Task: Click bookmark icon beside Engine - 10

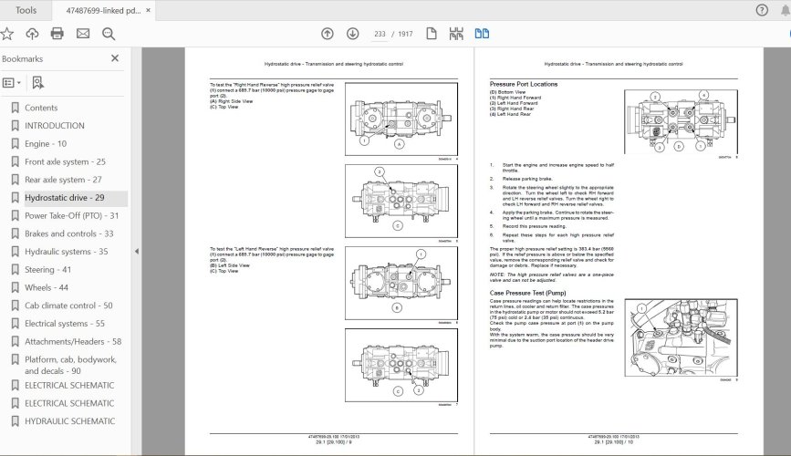Action: click(16, 144)
